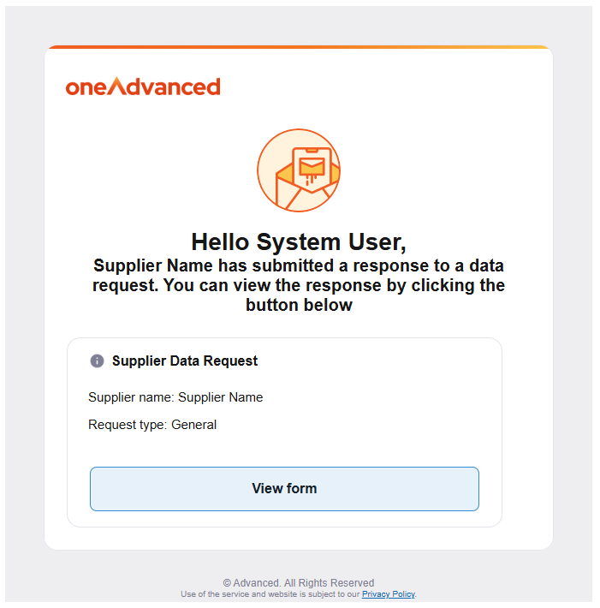The image size is (600, 608).
Task: Click the Hello System User heading
Action: 298,241
